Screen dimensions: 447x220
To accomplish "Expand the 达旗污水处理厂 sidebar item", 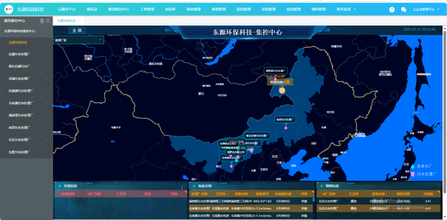I will coord(47,54).
